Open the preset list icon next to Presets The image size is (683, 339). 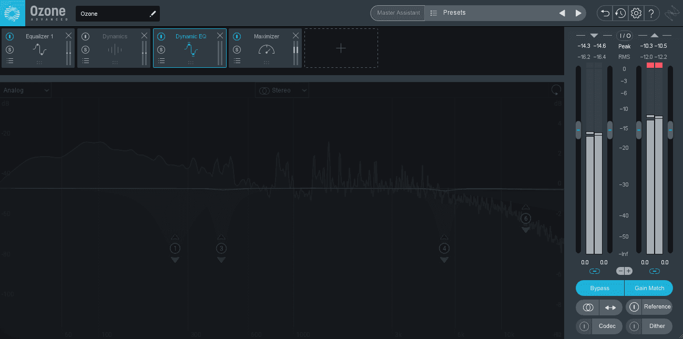pos(434,13)
